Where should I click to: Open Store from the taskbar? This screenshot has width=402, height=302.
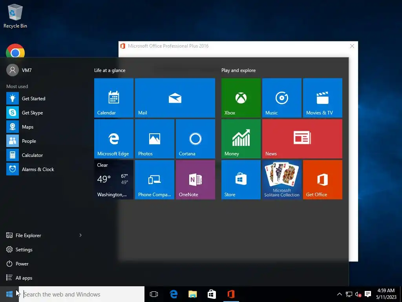click(x=212, y=294)
